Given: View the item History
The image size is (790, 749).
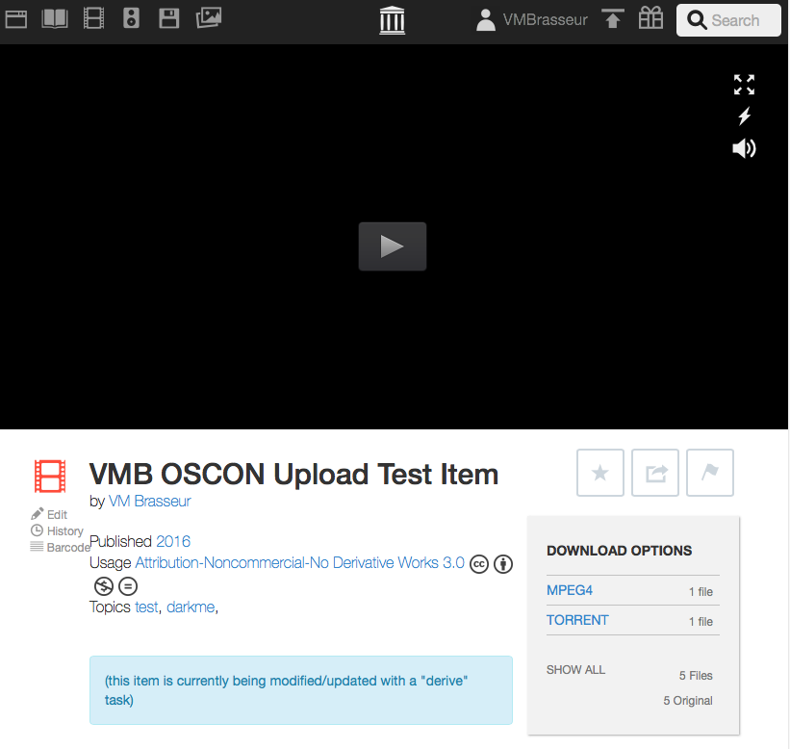Looking at the screenshot, I should click(57, 530).
